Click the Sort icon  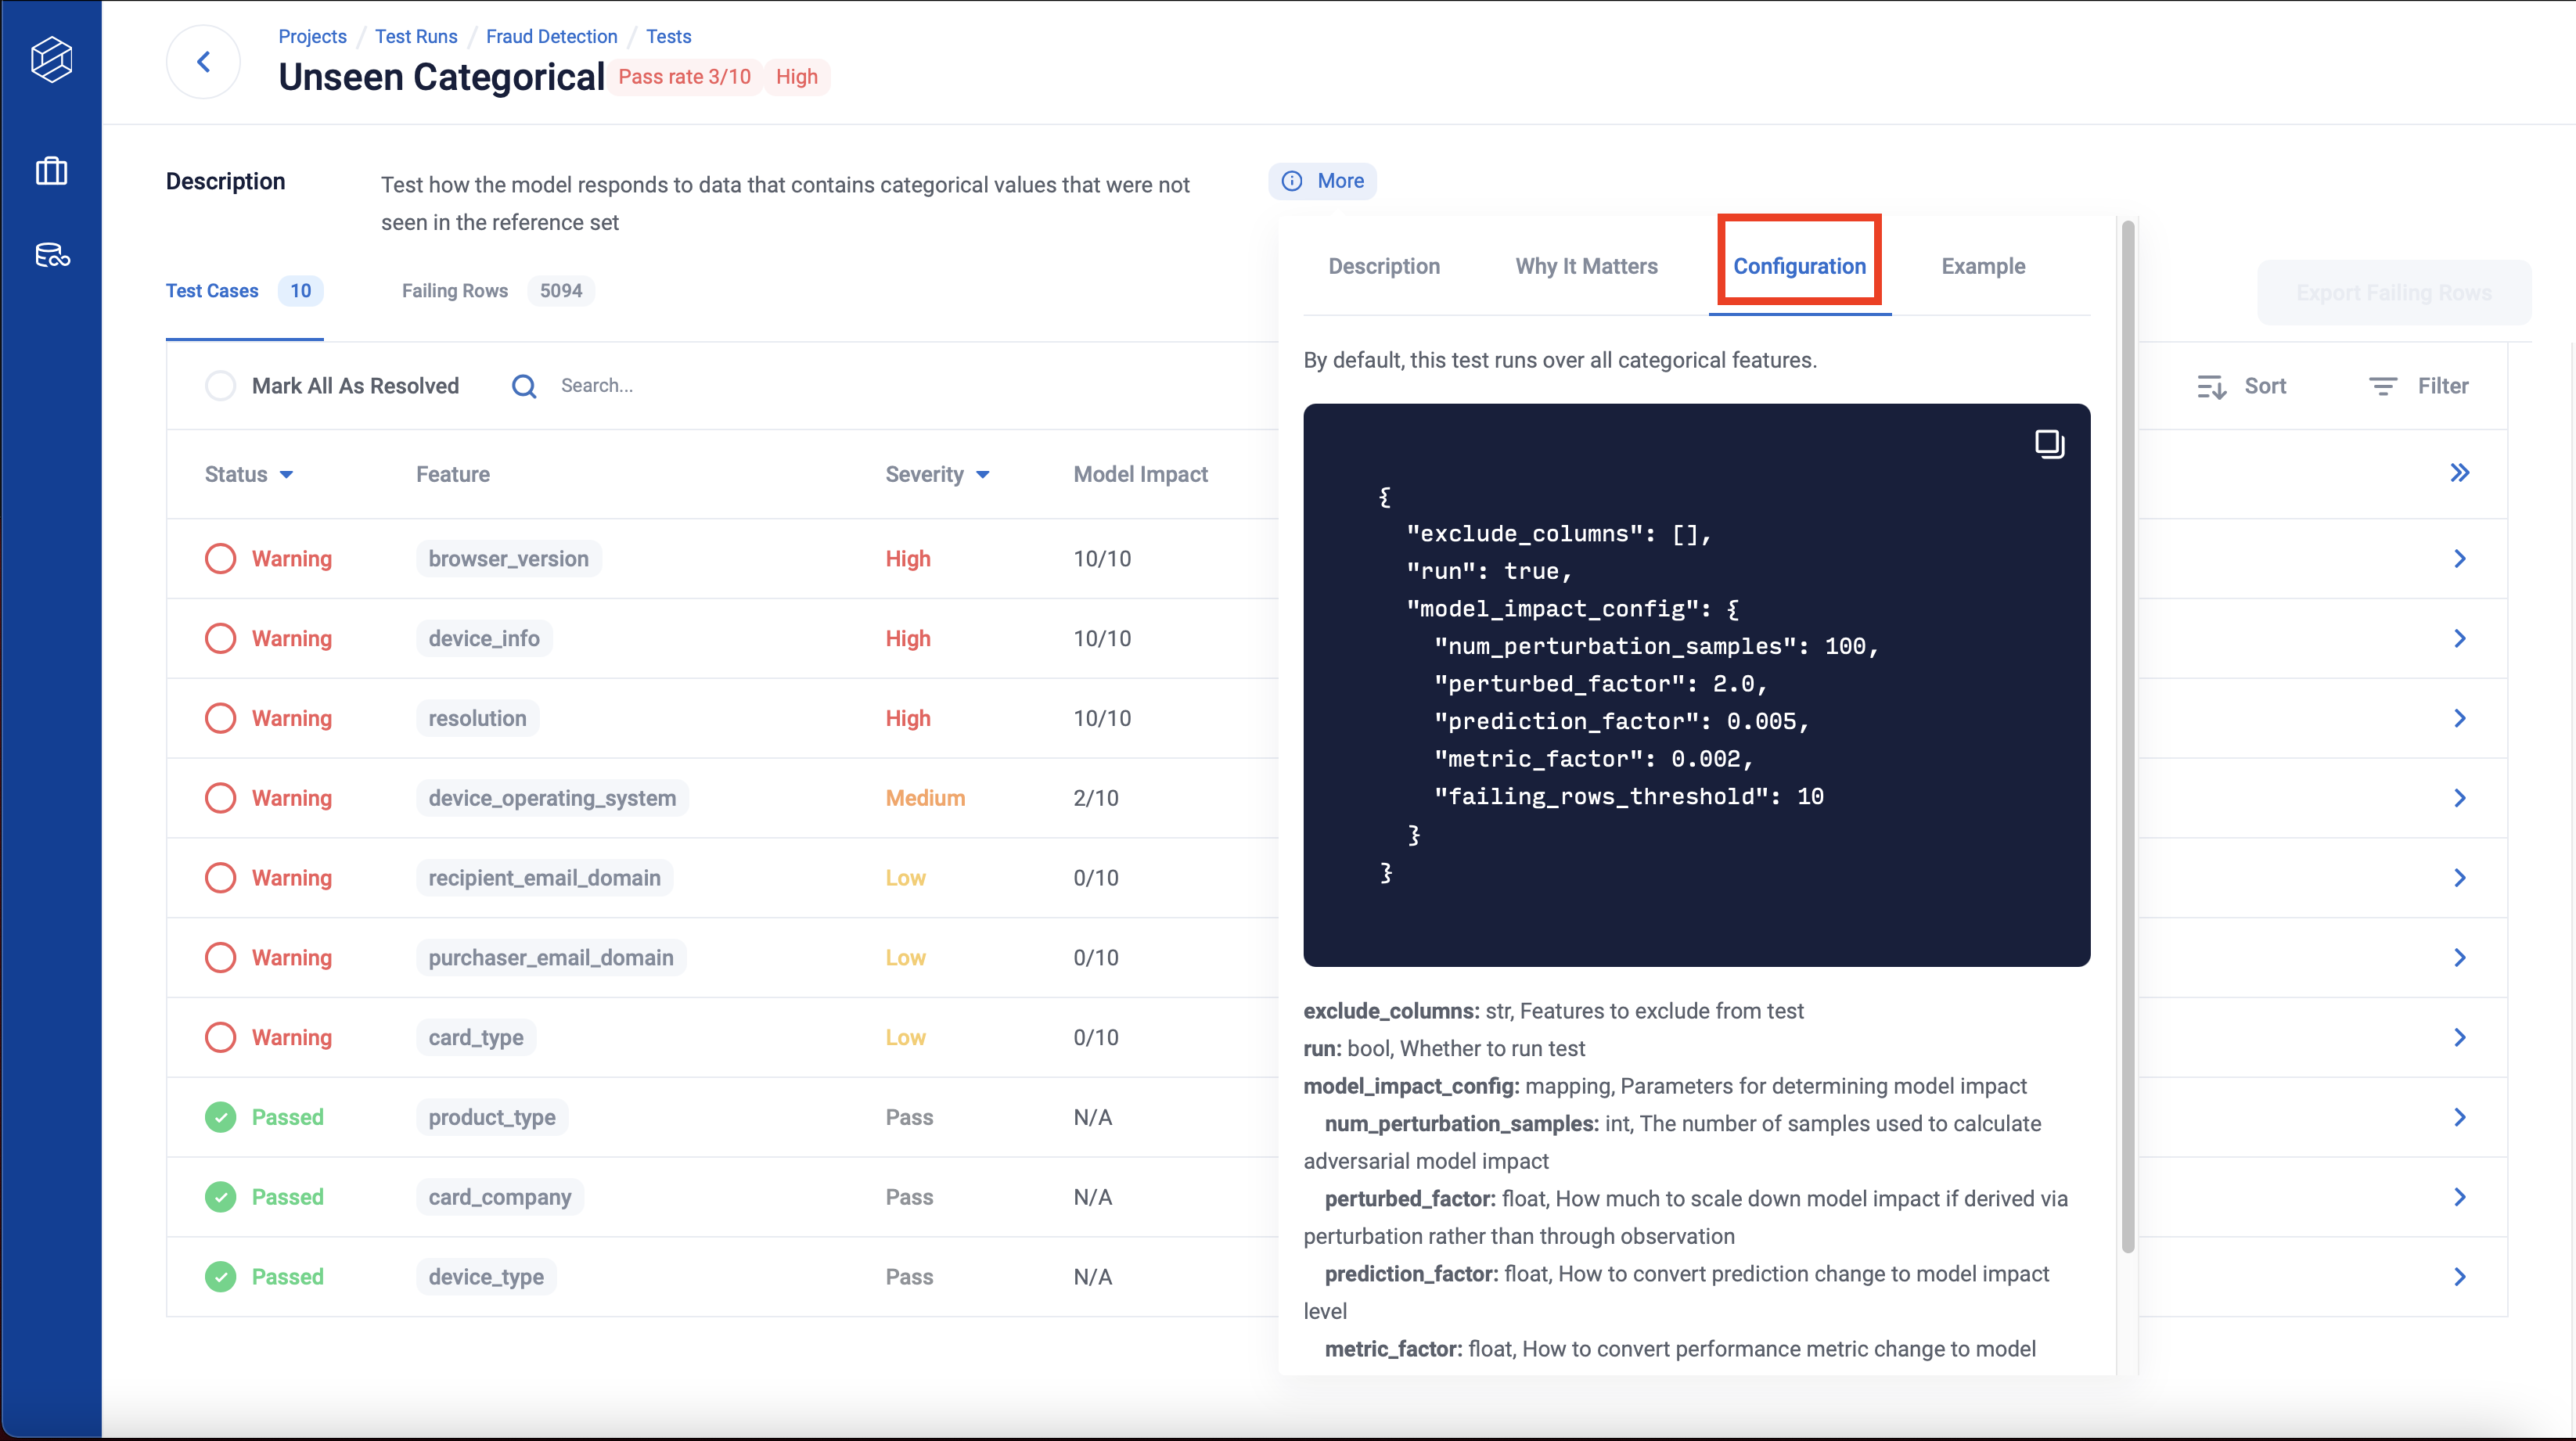click(x=2211, y=387)
